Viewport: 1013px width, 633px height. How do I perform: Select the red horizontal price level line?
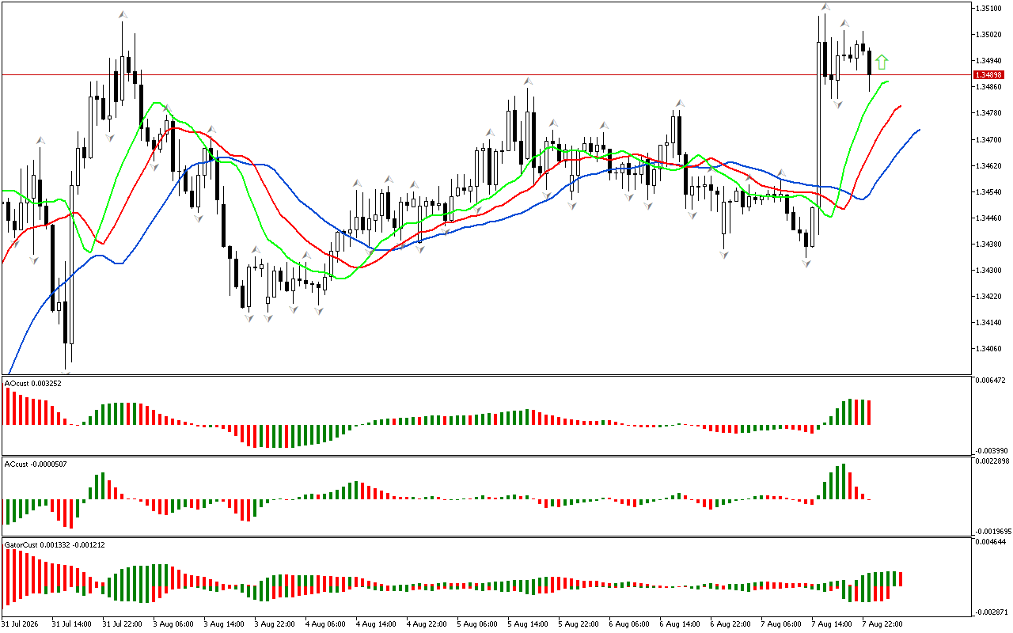pos(486,74)
